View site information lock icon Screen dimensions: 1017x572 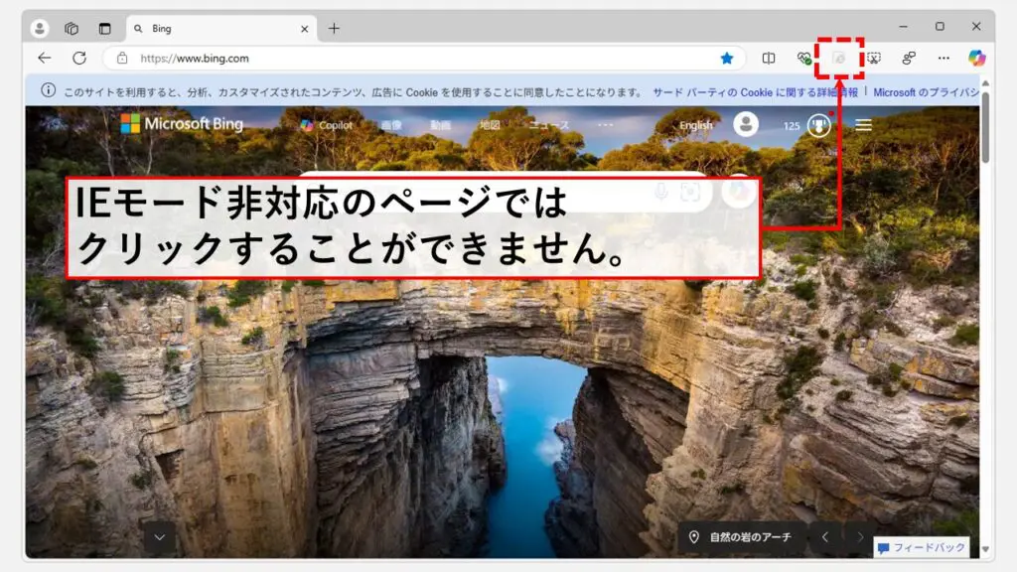point(122,59)
